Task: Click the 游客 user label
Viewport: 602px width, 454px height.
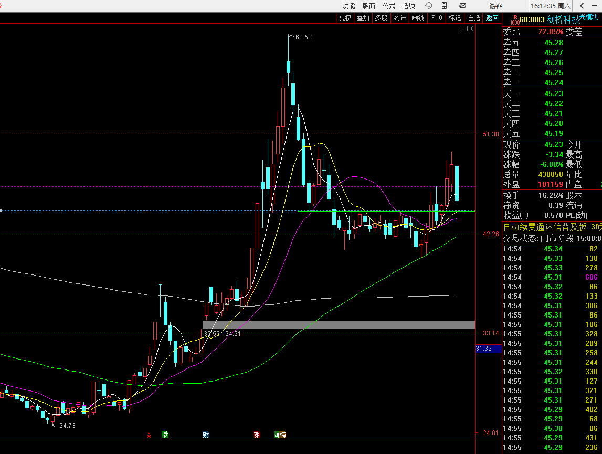Action: click(x=495, y=6)
